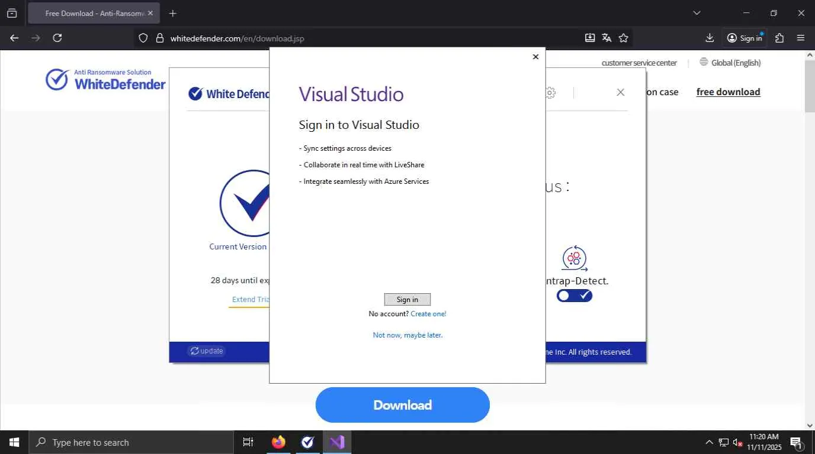Image resolution: width=815 pixels, height=454 pixels.
Task: Show hidden system tray icons
Action: coord(709,442)
